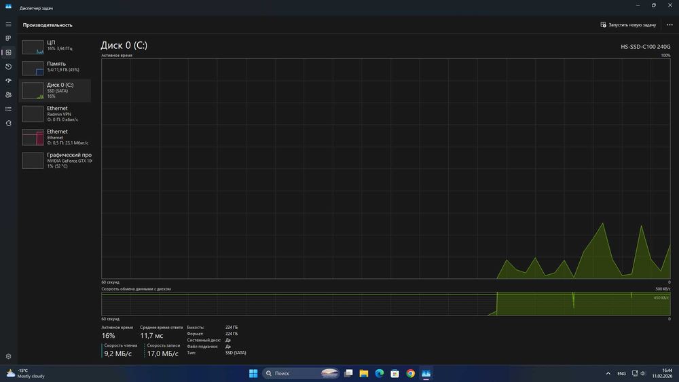
Task: Open the weather widget showing -15°C
Action: click(26, 373)
